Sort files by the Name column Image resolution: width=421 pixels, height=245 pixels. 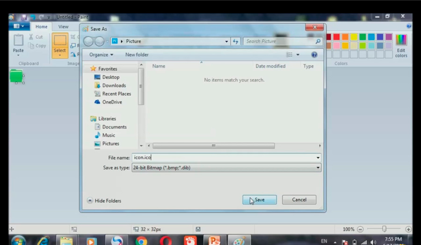click(159, 66)
